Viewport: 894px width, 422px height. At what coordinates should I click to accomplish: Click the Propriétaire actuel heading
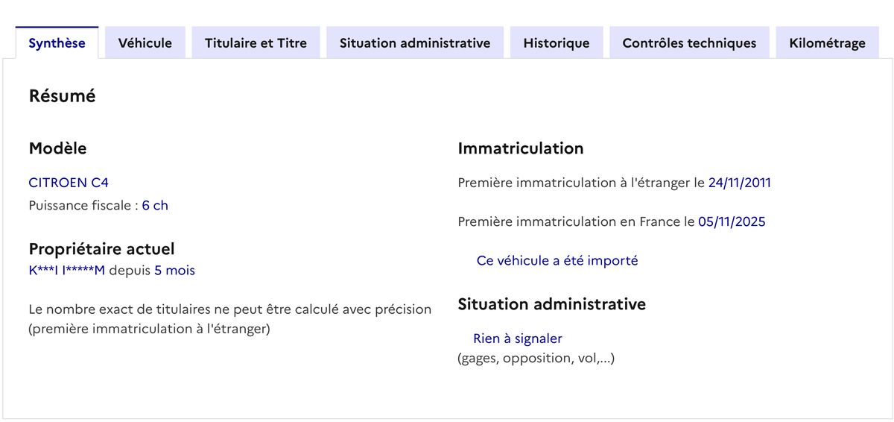[101, 249]
